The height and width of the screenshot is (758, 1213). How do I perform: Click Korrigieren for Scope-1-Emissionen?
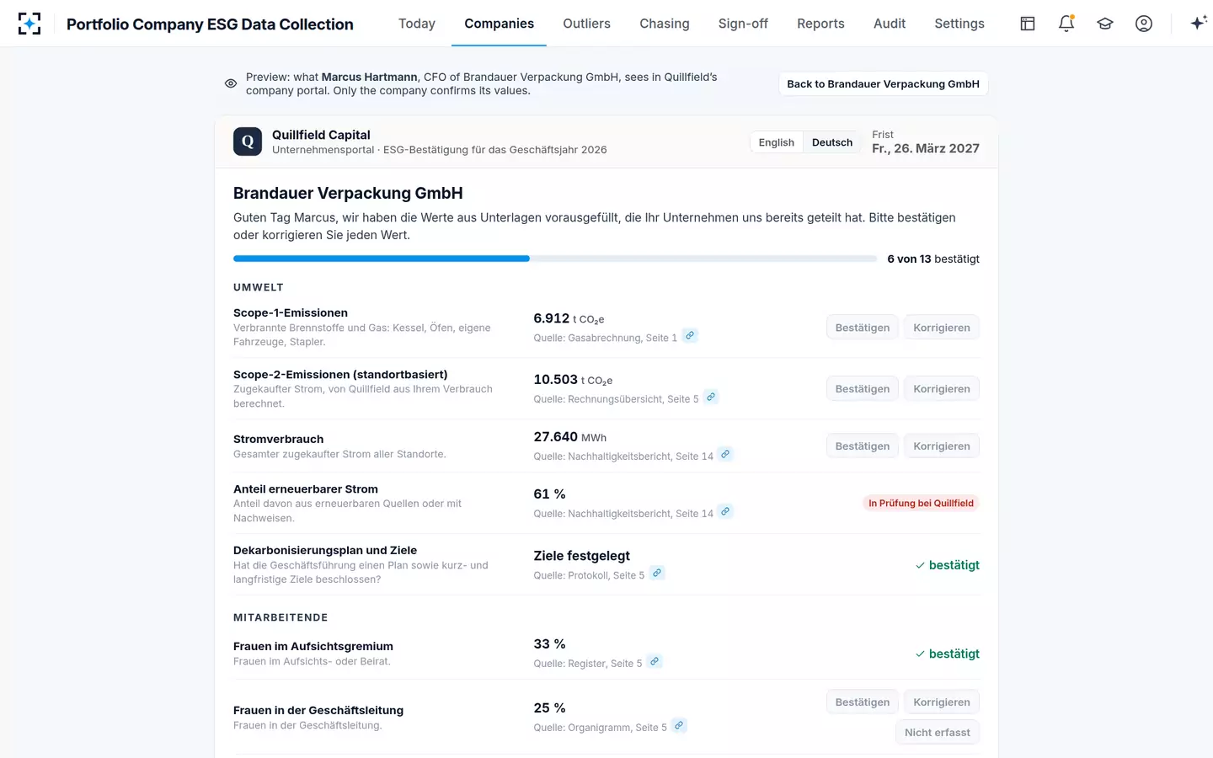coord(941,328)
